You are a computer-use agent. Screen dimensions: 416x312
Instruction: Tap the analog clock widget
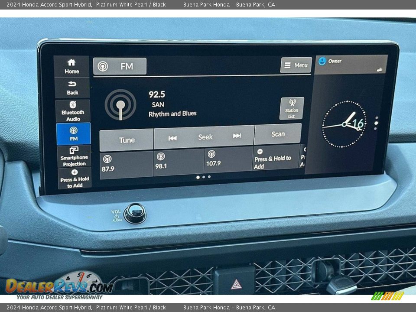(x=344, y=124)
